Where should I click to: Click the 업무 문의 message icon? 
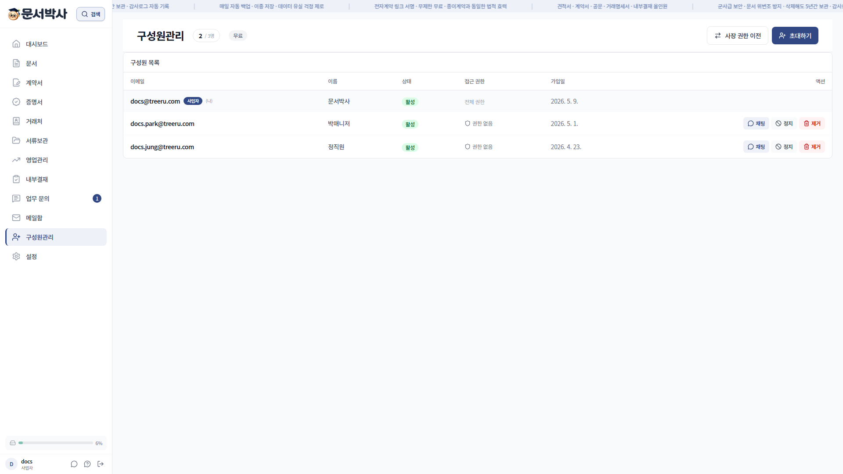coord(16,198)
